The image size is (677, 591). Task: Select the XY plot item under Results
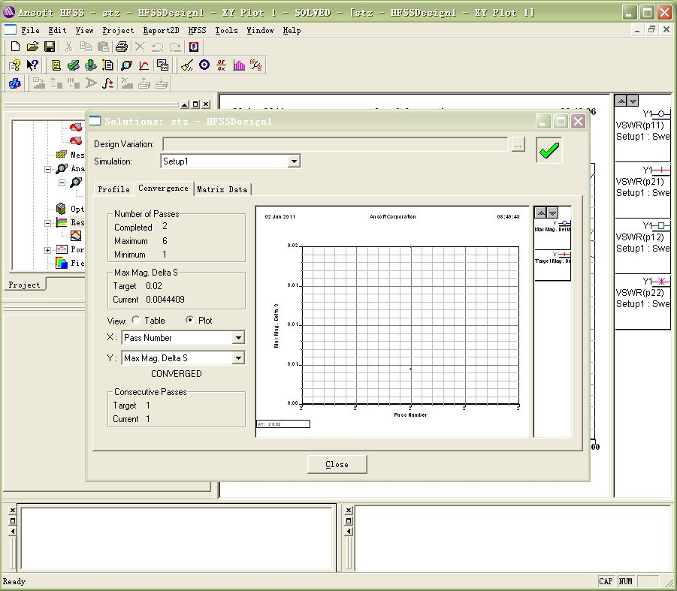[x=76, y=236]
